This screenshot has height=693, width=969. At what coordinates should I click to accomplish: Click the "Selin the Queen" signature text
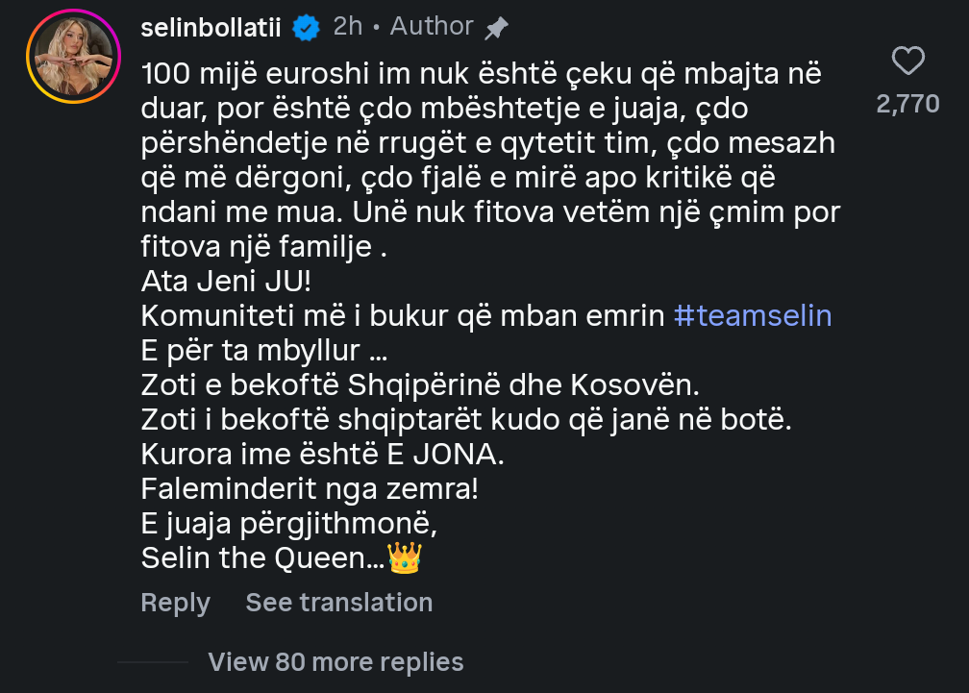click(261, 558)
